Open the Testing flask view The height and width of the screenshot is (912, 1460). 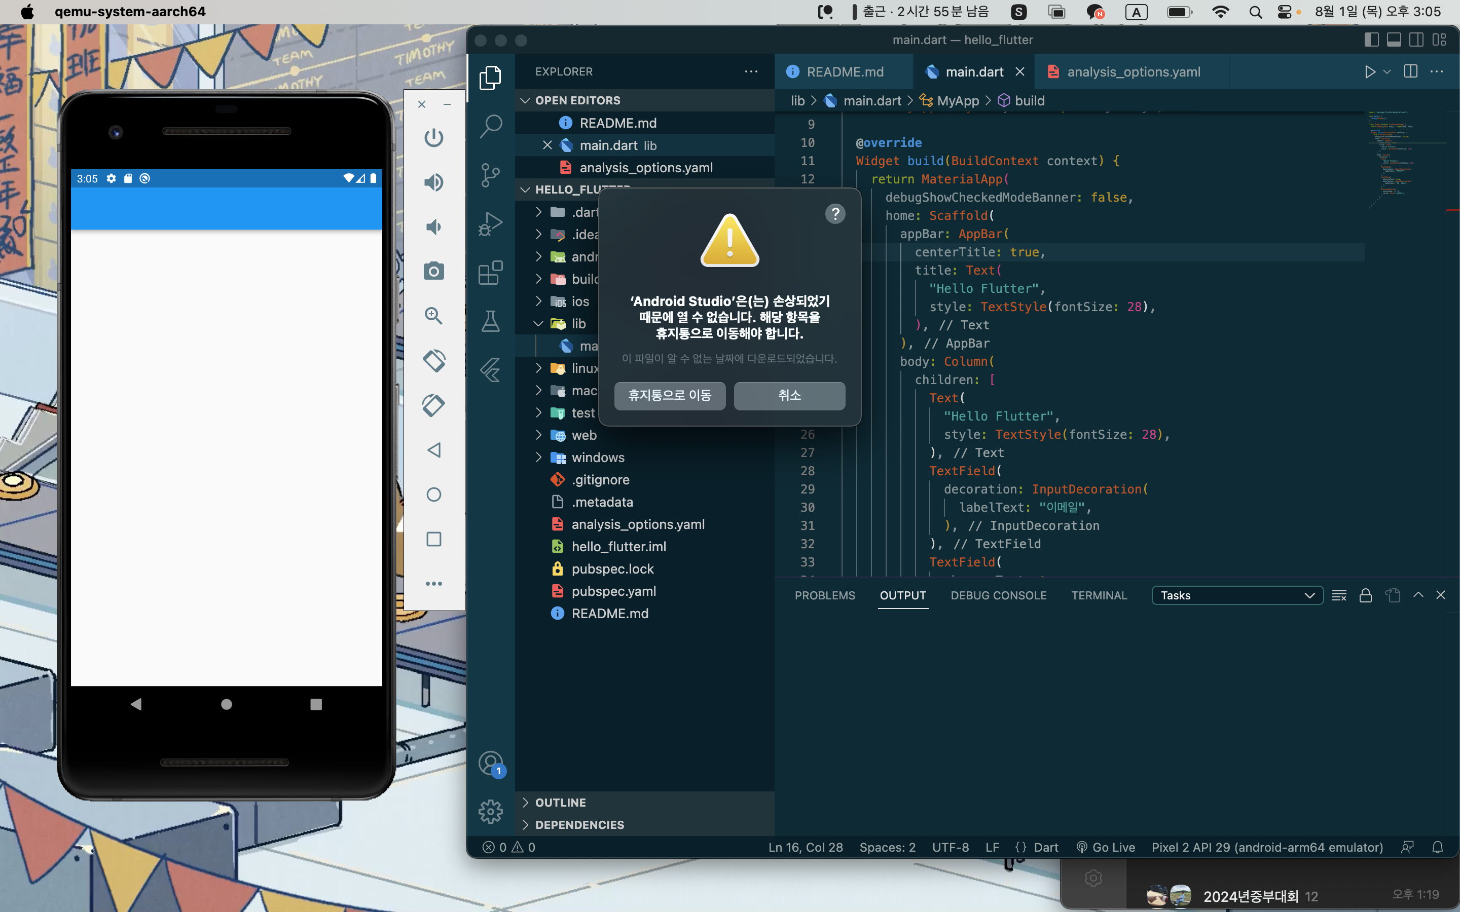pyautogui.click(x=491, y=321)
